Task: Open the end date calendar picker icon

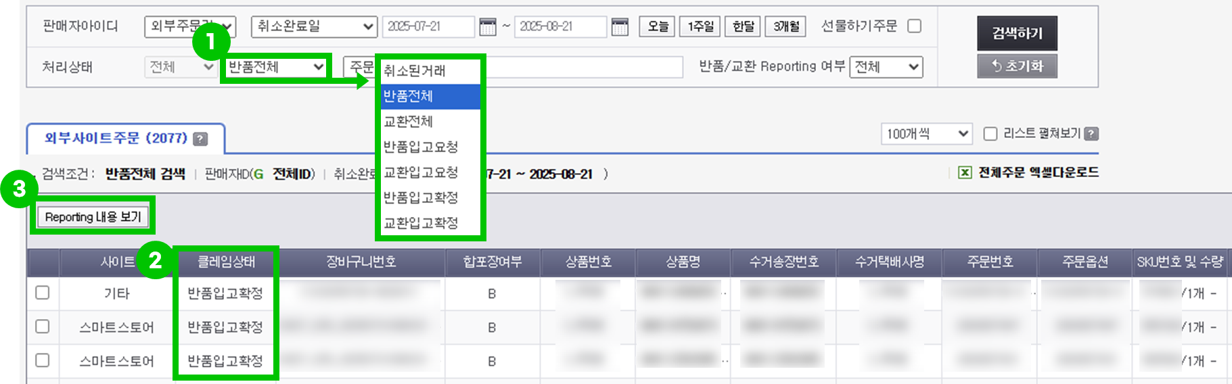Action: 620,26
